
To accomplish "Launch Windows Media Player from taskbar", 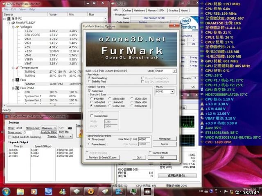I will [34, 192].
